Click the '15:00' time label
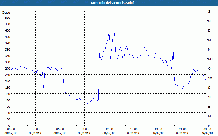Screen dimensions: 218x136 [x=133, y=129]
